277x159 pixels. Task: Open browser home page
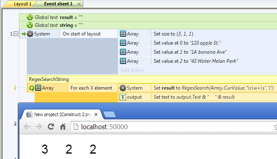click(63, 127)
